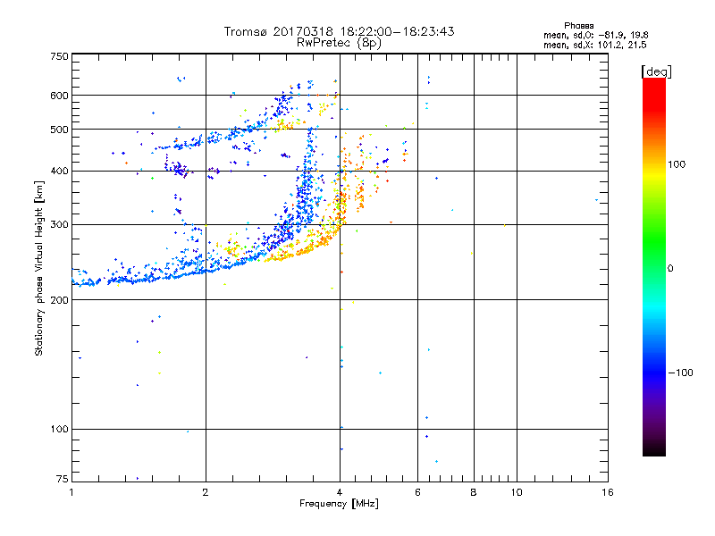Click the 'Stationary phase Virtual Height [km]' axis label

[x=39, y=268]
